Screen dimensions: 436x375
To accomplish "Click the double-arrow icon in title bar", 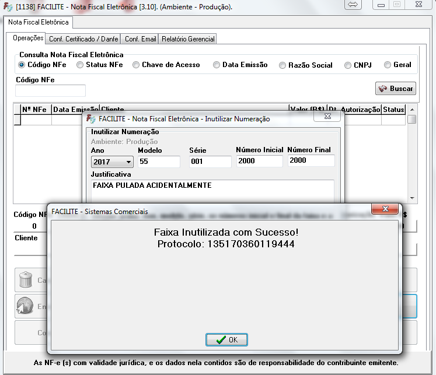I will click(353, 5).
